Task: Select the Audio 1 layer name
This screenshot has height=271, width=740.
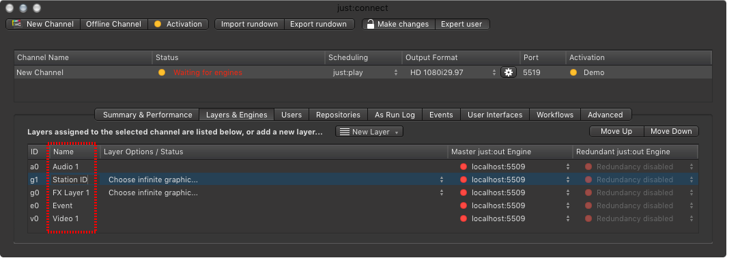Action: click(x=66, y=167)
